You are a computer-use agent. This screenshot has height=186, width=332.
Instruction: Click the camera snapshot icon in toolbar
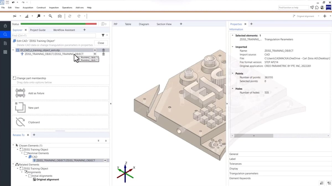59,16
